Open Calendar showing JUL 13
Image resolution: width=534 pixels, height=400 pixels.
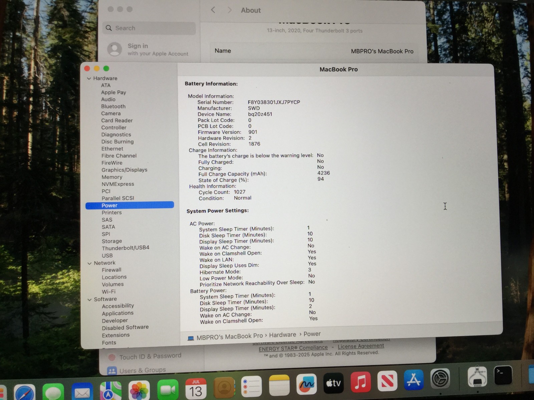click(196, 389)
